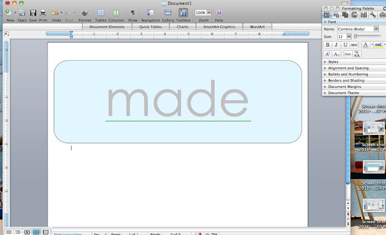386x235 pixels.
Task: Toggle Italic in Formatting Palette
Action: 336,45
